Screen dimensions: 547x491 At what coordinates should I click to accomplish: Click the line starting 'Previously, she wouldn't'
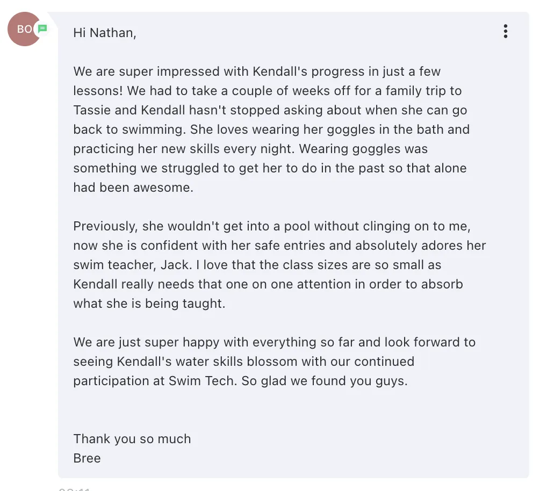[x=272, y=226]
